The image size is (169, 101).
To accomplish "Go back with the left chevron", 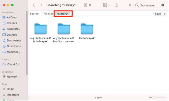I will 34,5.
